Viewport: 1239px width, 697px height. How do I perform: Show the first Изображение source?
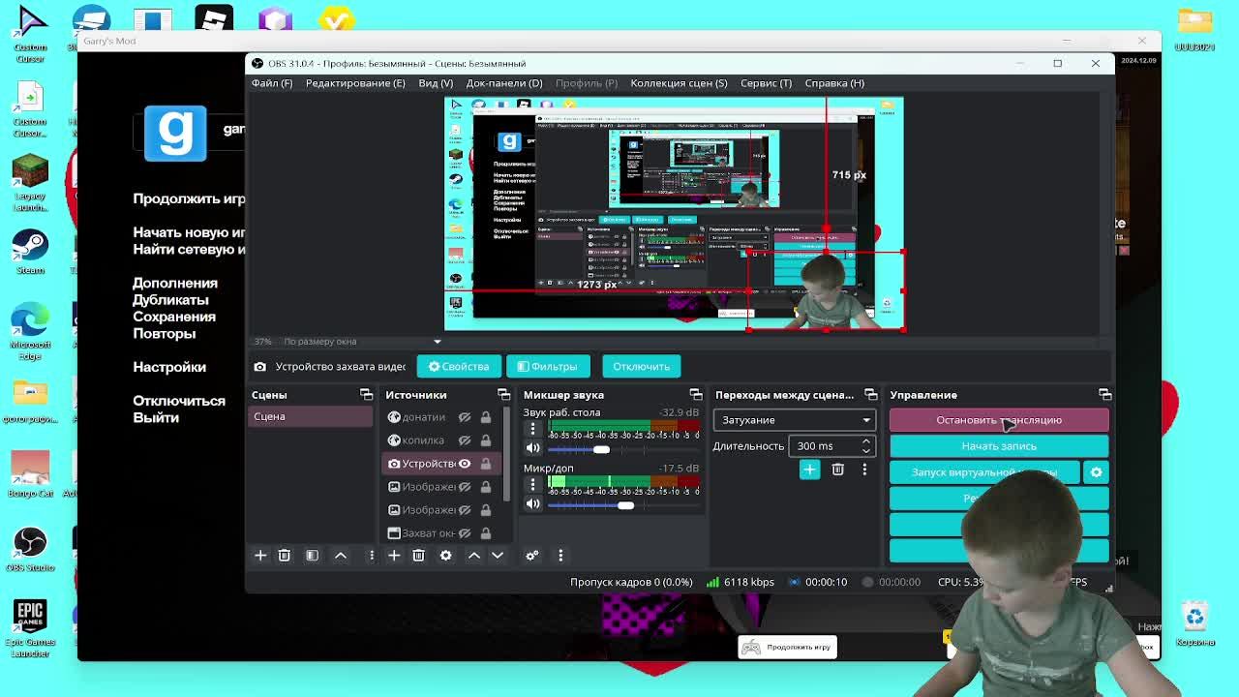465,487
